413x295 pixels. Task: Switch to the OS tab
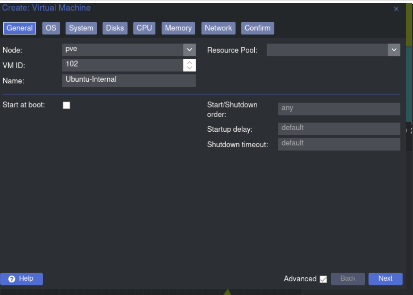51,28
